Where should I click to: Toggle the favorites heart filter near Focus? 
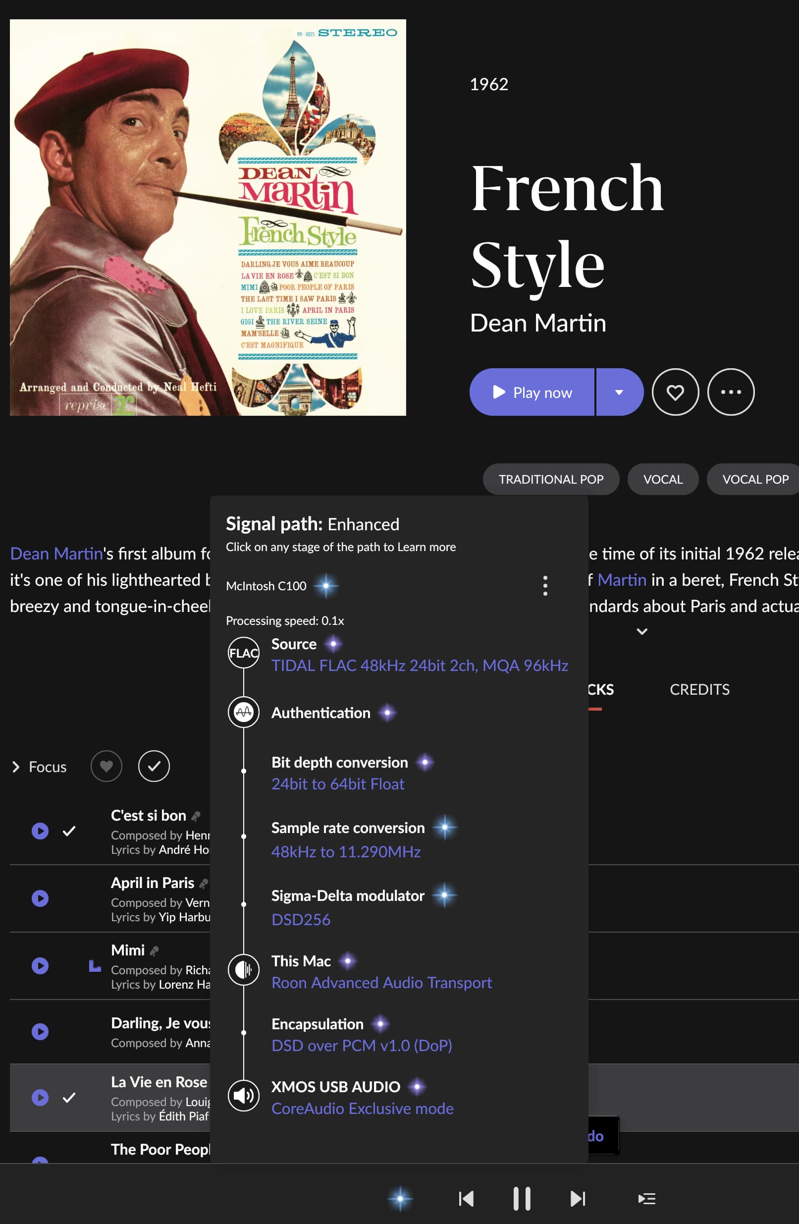click(x=107, y=766)
